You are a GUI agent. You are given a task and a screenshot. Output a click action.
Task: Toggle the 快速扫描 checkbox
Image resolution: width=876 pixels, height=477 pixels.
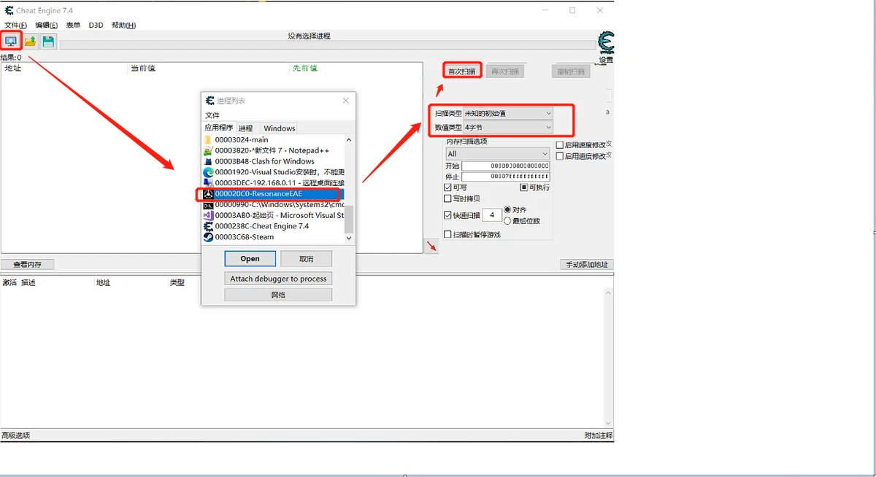(x=448, y=215)
